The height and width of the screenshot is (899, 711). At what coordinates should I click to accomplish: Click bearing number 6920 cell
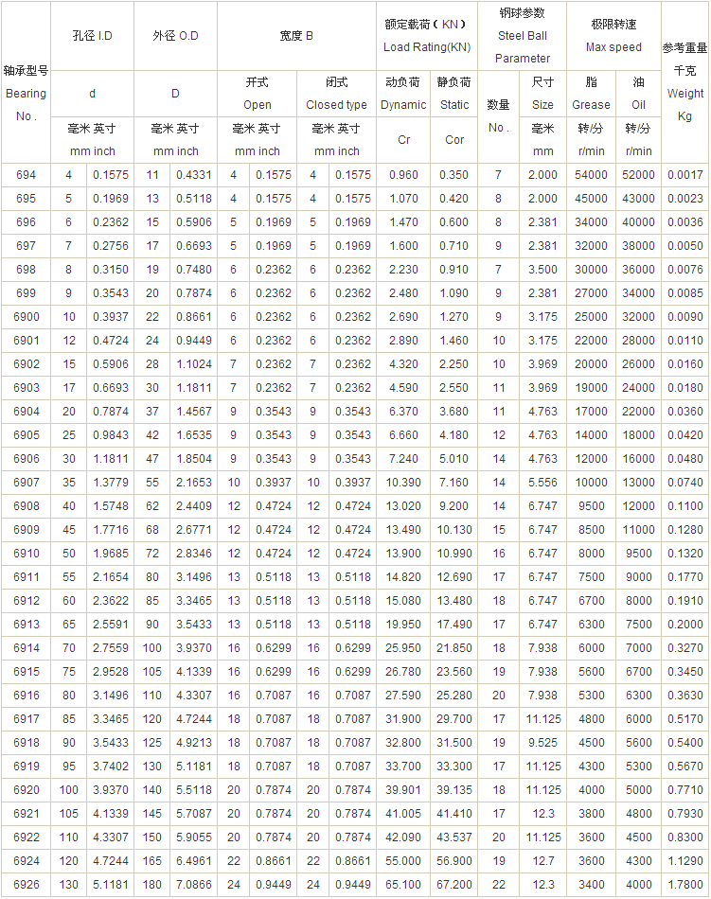pyautogui.click(x=26, y=790)
